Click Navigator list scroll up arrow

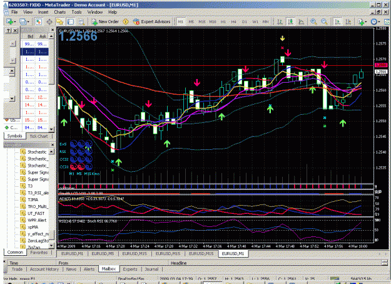51,152
